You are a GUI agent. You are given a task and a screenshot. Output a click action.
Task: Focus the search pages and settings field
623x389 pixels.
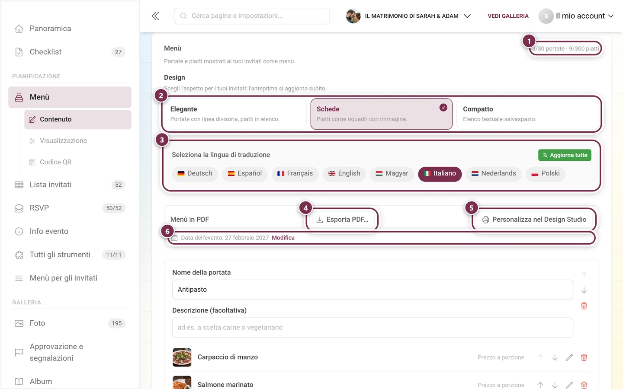coord(252,16)
